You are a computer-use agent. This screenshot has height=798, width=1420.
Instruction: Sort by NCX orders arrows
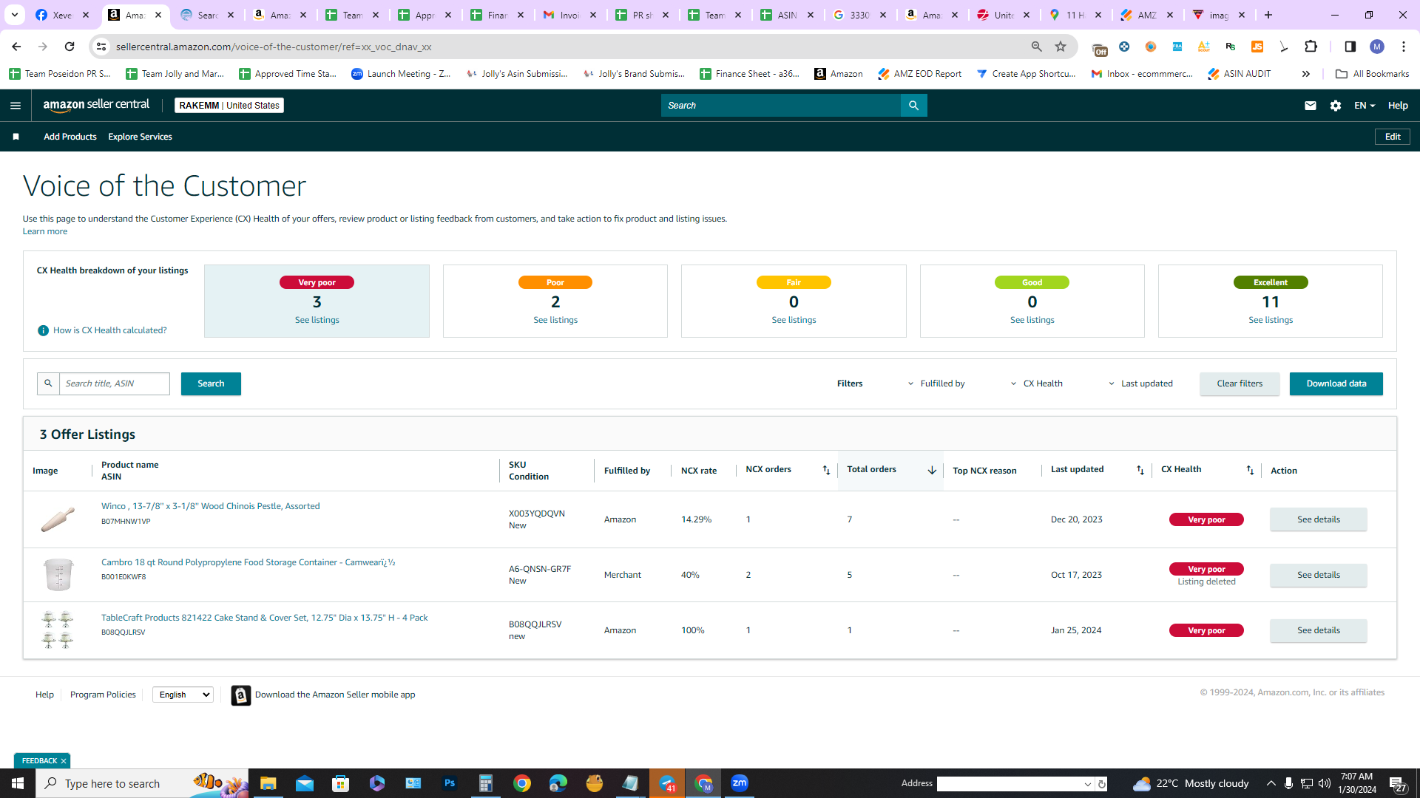[x=826, y=470]
